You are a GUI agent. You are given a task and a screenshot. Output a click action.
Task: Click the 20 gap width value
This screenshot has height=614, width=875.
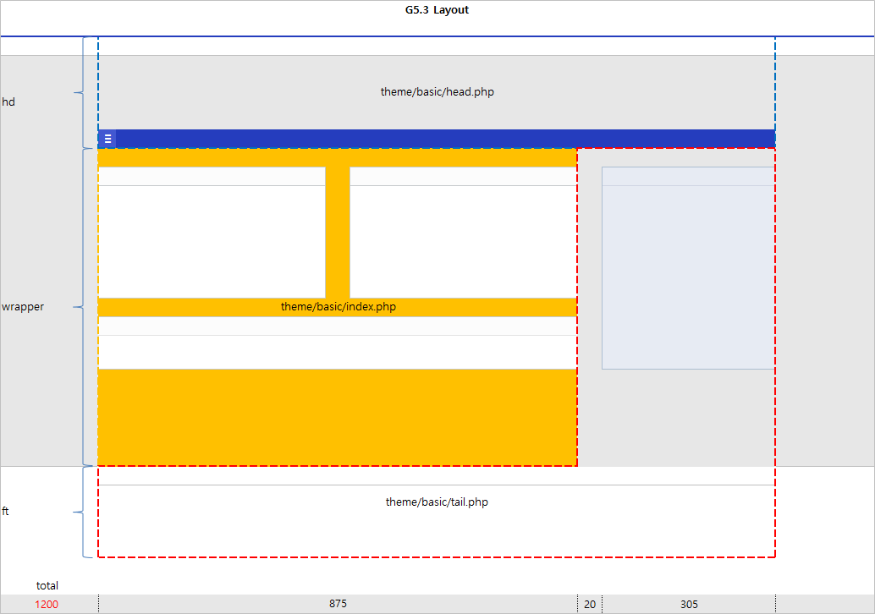[590, 604]
